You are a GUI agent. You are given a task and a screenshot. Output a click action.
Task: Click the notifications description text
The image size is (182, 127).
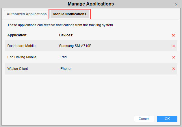tap(61, 25)
